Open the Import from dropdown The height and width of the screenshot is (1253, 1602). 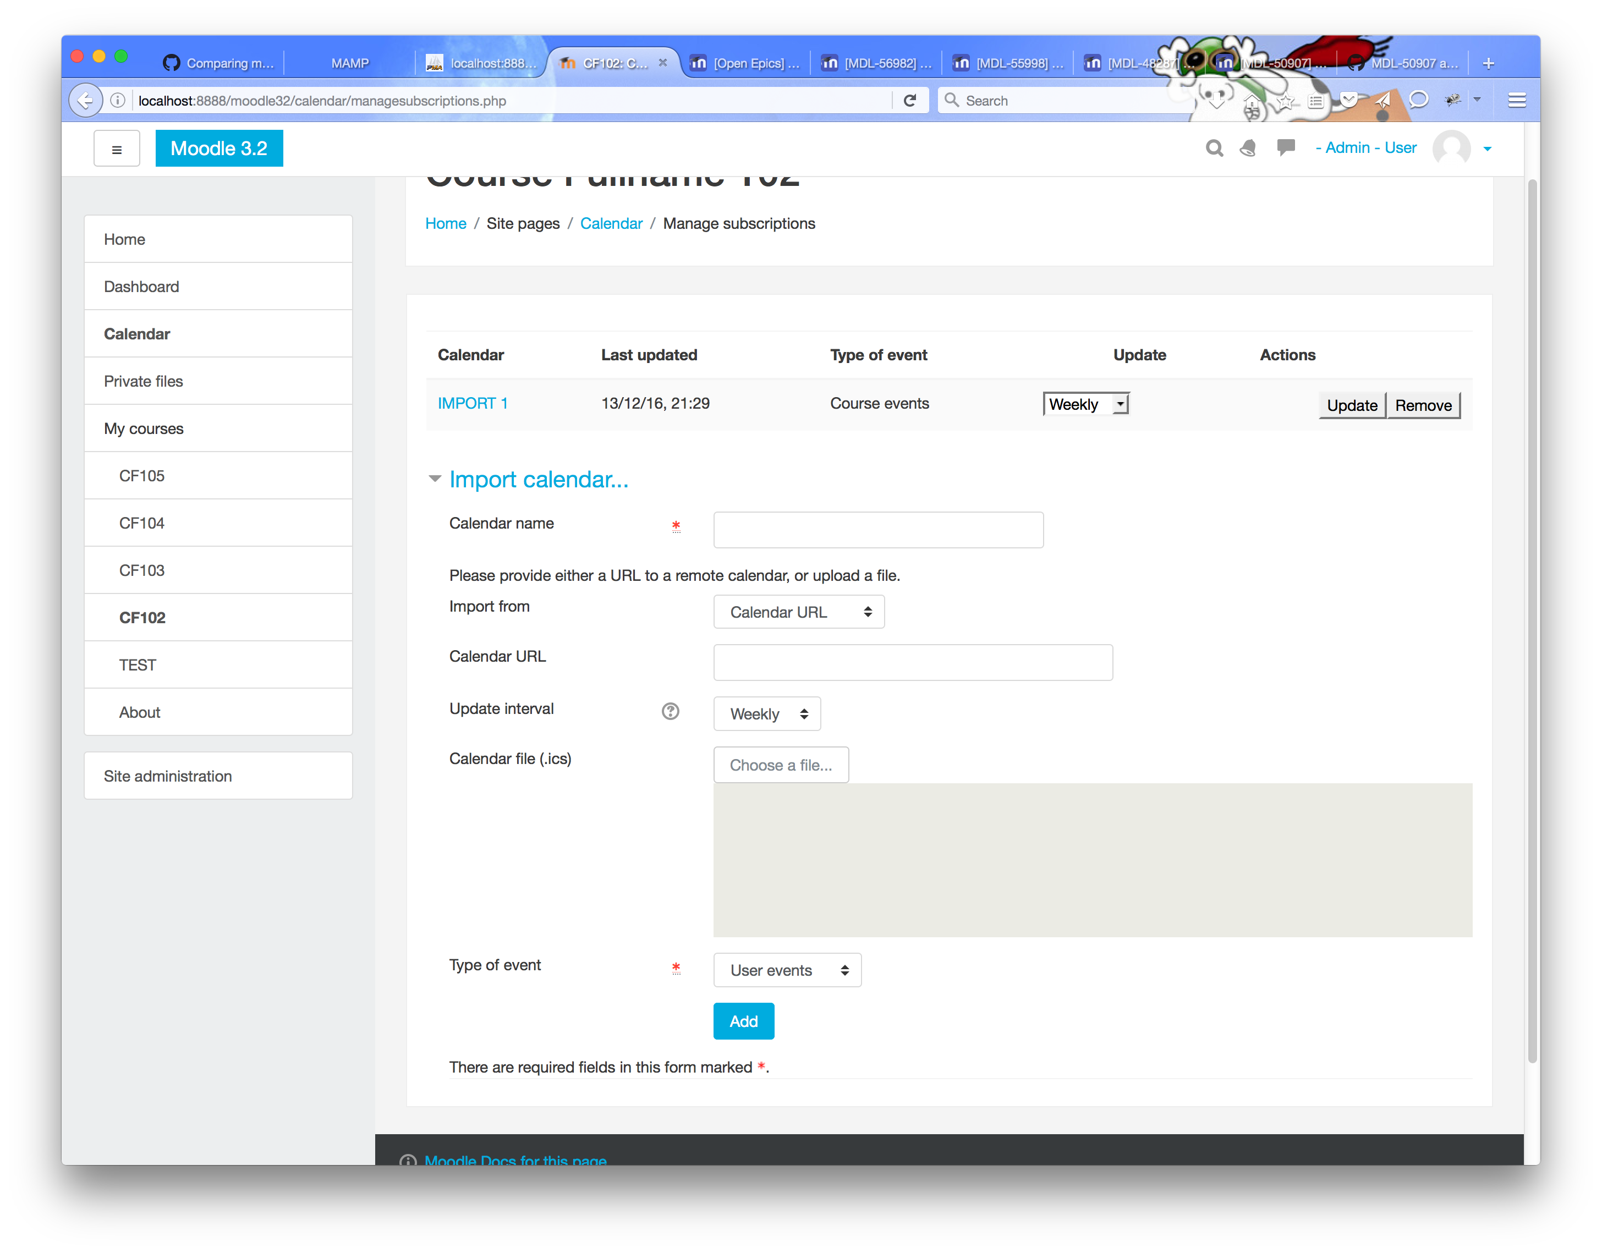pos(799,612)
